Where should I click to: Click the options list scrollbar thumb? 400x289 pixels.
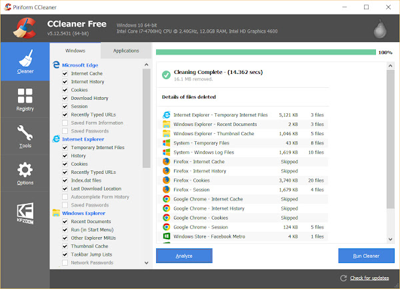click(147, 119)
